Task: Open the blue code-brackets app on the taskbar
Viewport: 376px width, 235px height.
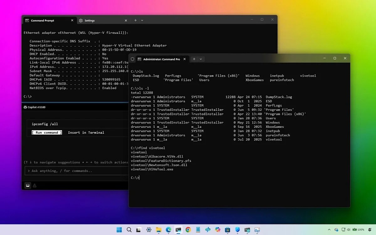Action: (x=208, y=230)
